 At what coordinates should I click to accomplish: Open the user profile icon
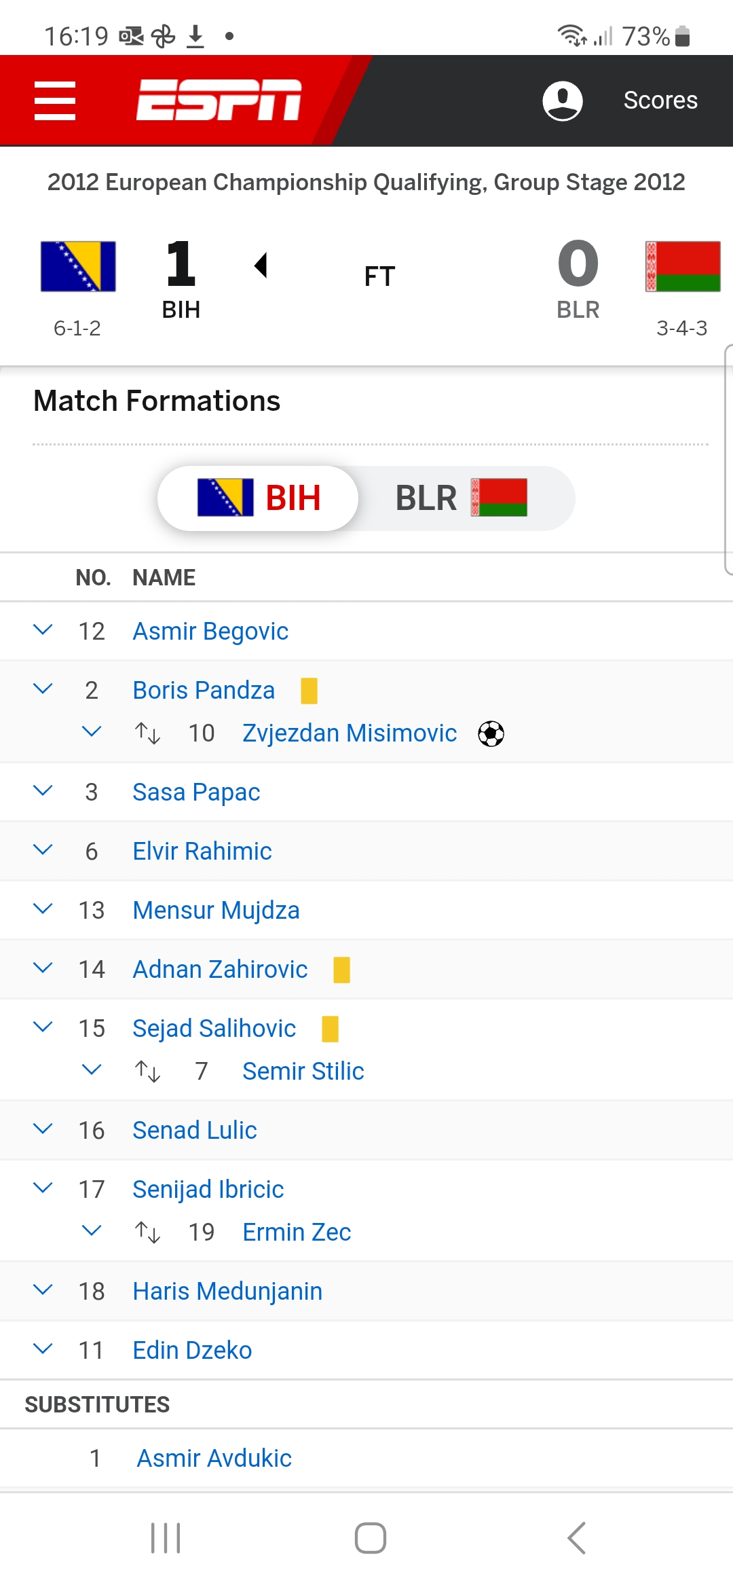point(562,101)
